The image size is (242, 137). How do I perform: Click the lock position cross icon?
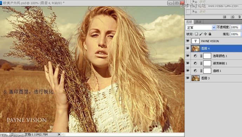click(x=205, y=34)
